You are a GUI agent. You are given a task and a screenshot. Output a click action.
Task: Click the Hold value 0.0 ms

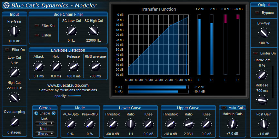[x=56, y=76]
